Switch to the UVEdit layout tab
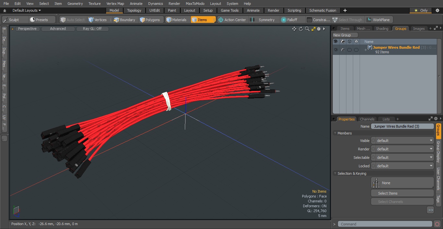The image size is (443, 229). click(x=155, y=10)
